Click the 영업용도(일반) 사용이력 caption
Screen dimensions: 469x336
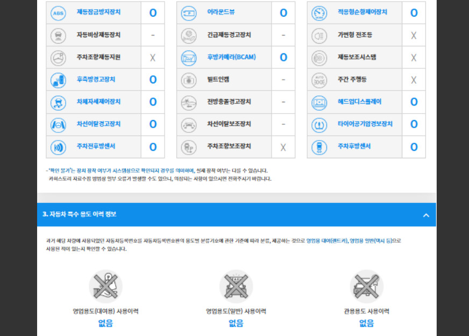[x=236, y=311]
